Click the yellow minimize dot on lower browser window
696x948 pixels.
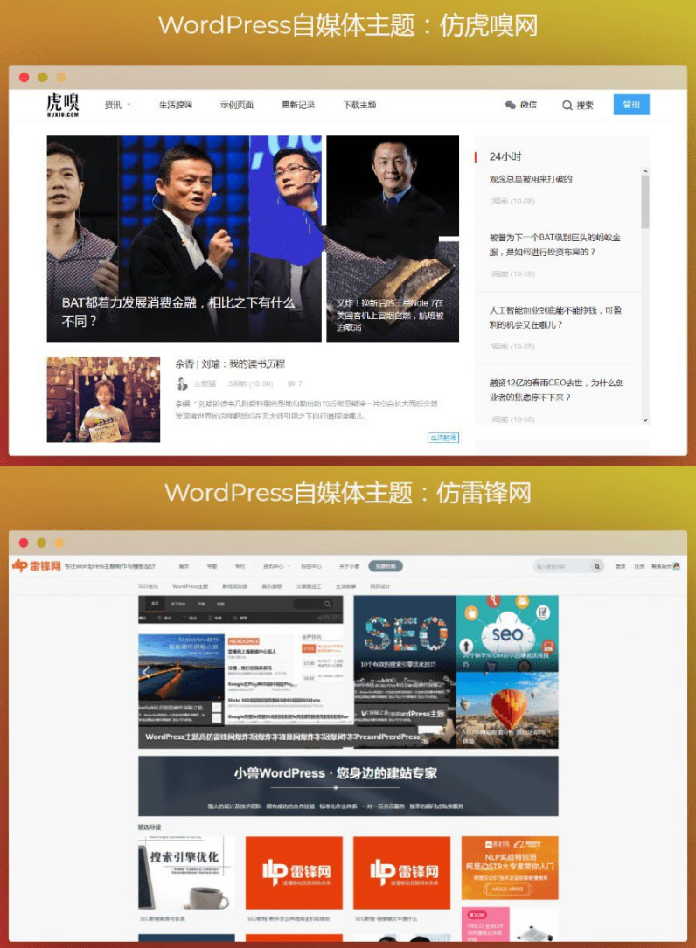(41, 543)
